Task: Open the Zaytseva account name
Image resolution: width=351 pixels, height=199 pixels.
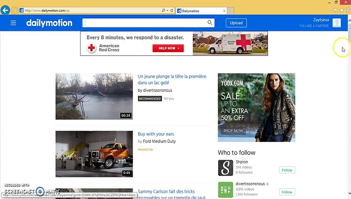Action: (321, 20)
